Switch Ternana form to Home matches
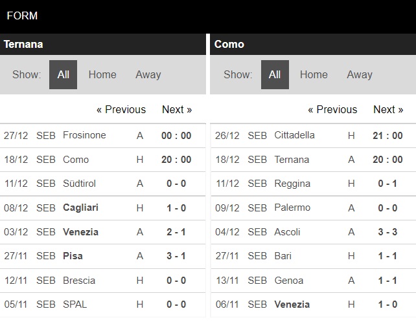This screenshot has width=416, height=331. pyautogui.click(x=102, y=74)
